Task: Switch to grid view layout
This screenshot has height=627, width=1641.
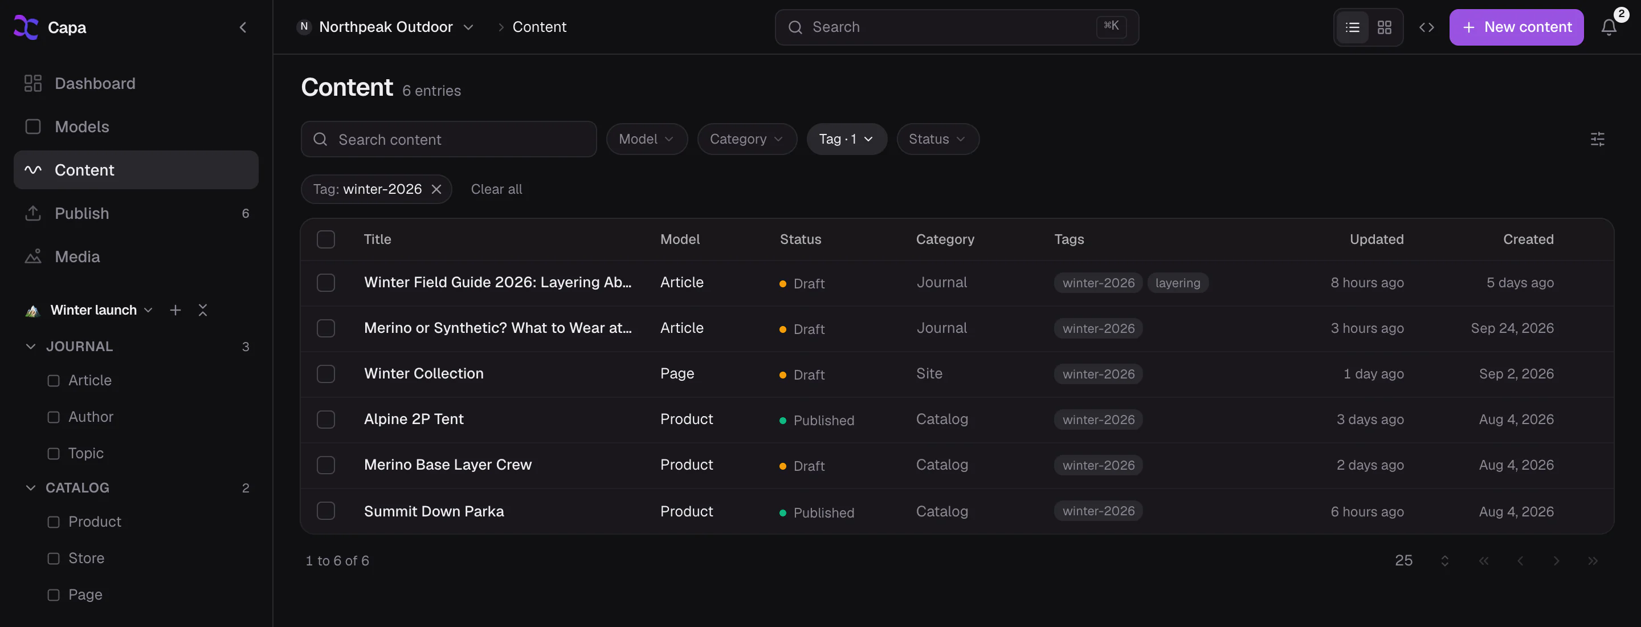Action: pos(1383,27)
